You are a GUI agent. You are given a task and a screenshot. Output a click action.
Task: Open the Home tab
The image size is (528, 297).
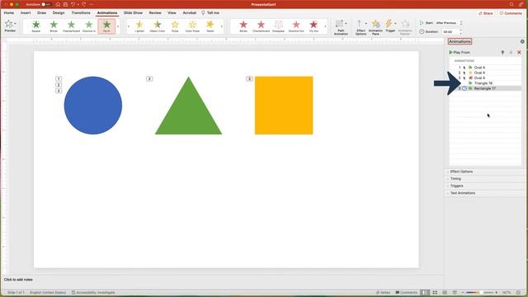[x=9, y=13]
